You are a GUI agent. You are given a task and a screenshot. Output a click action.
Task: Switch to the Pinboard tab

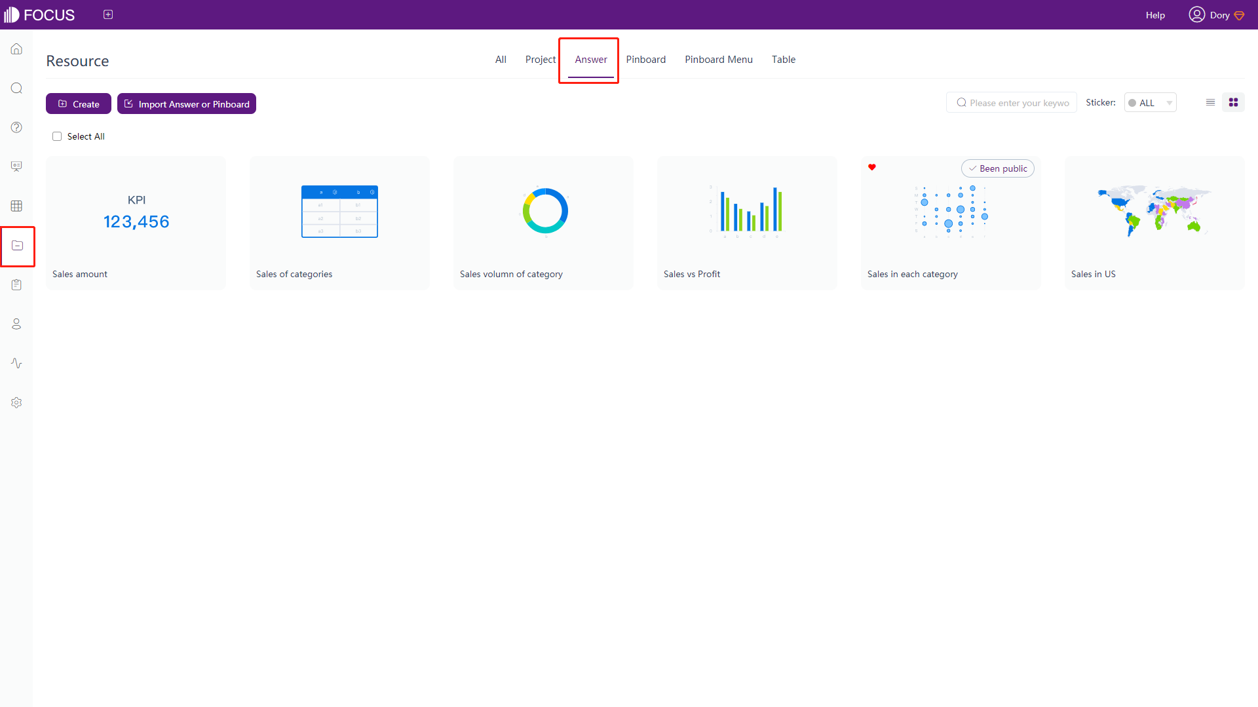pos(646,60)
